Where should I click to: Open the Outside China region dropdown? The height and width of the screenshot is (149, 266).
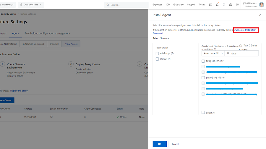pos(31,5)
